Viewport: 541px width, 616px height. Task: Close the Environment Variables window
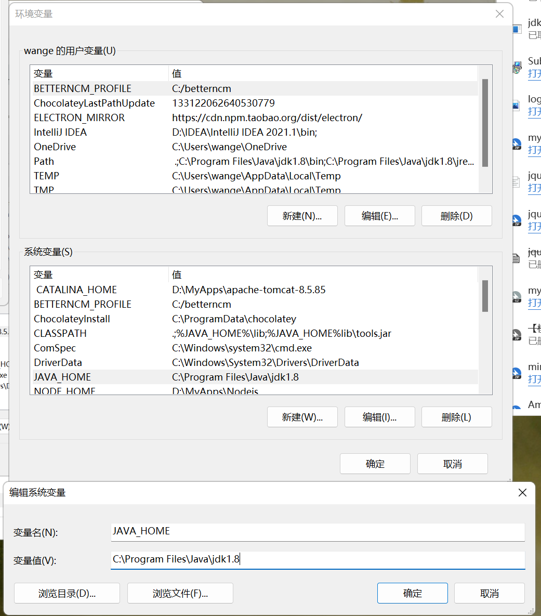coord(499,14)
